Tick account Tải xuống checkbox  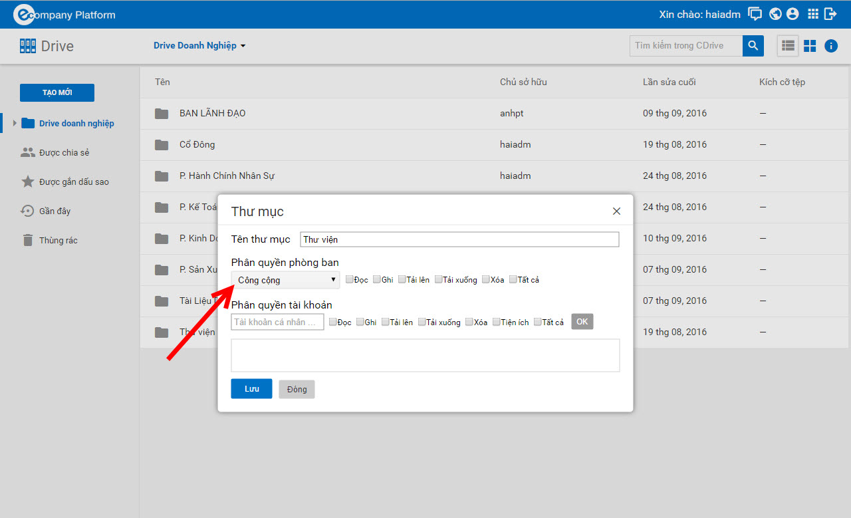click(422, 322)
